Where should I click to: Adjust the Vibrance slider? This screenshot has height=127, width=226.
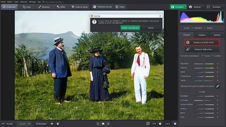(x=204, y=68)
